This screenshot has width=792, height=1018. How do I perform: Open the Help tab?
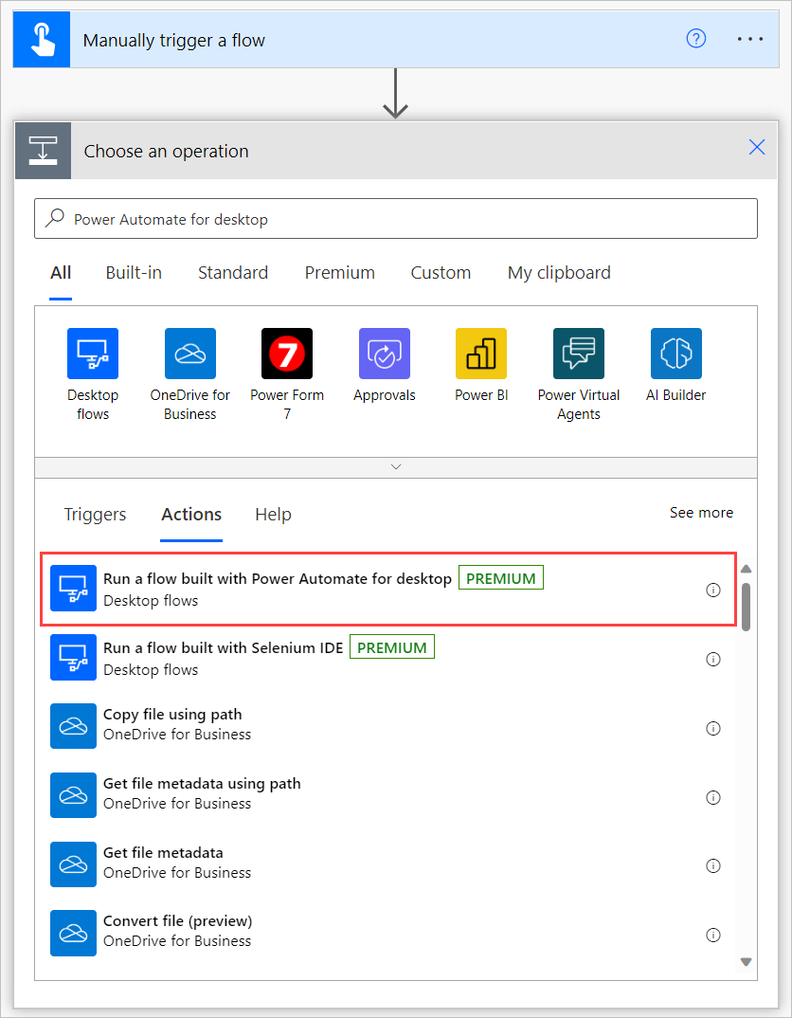pos(273,514)
